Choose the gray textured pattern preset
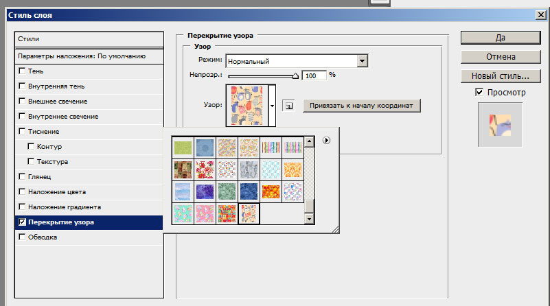The width and height of the screenshot is (550, 306). (x=249, y=169)
